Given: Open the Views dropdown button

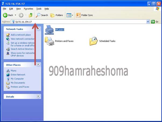Looking at the screenshot, I should tap(70, 15).
